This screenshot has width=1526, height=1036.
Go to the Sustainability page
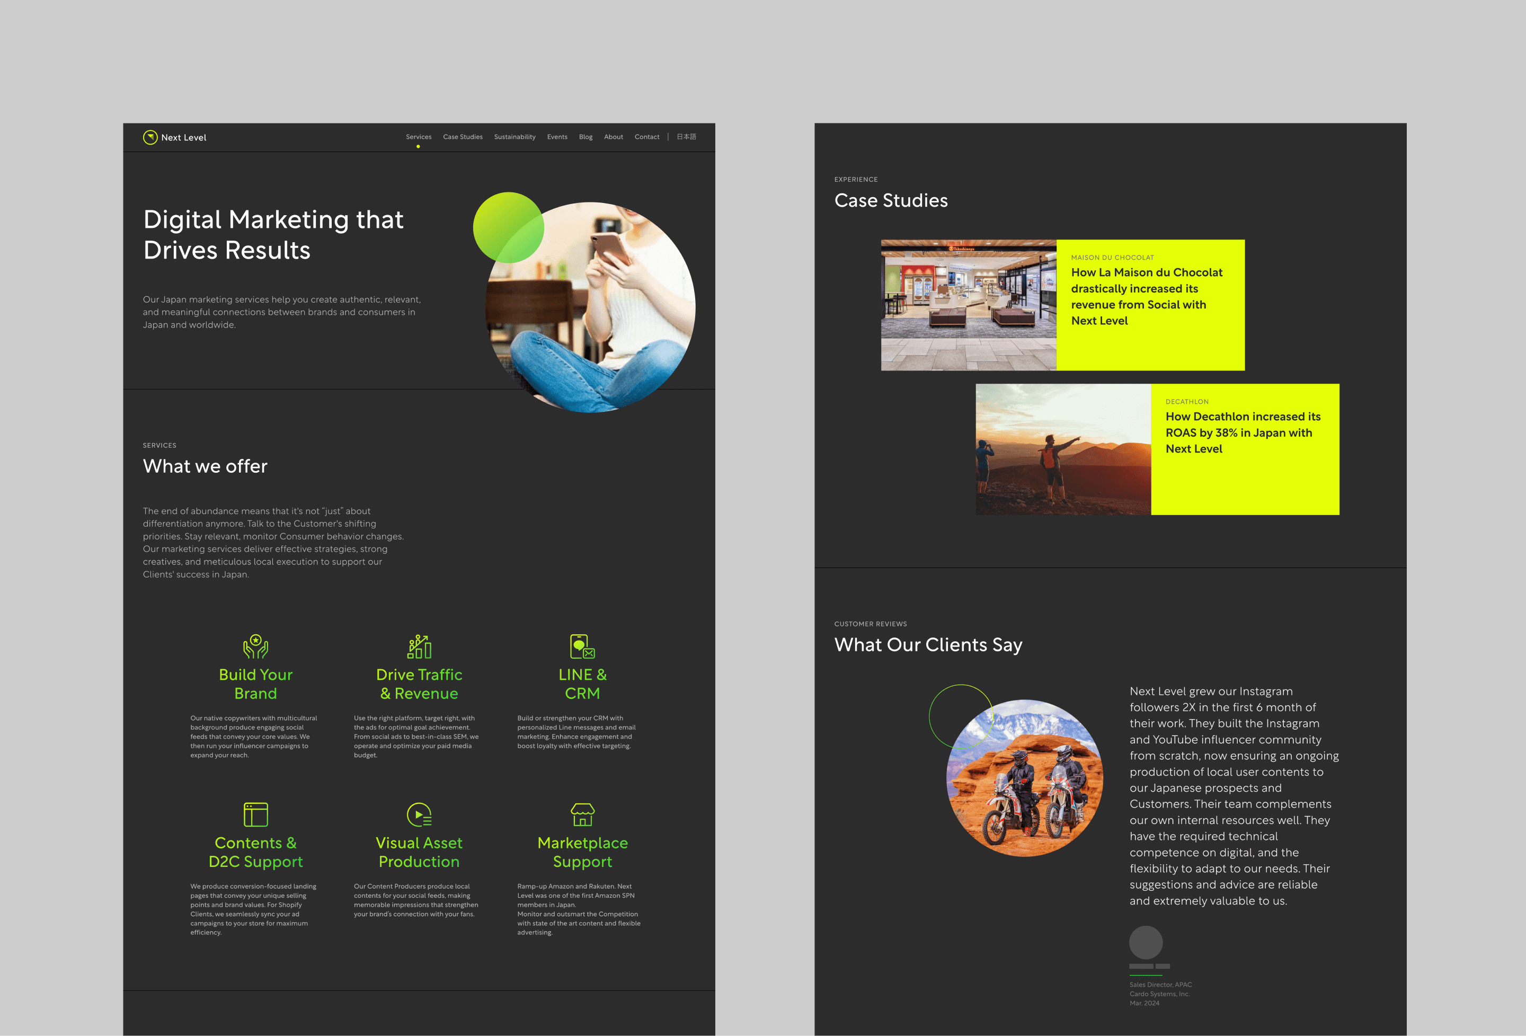coord(515,137)
